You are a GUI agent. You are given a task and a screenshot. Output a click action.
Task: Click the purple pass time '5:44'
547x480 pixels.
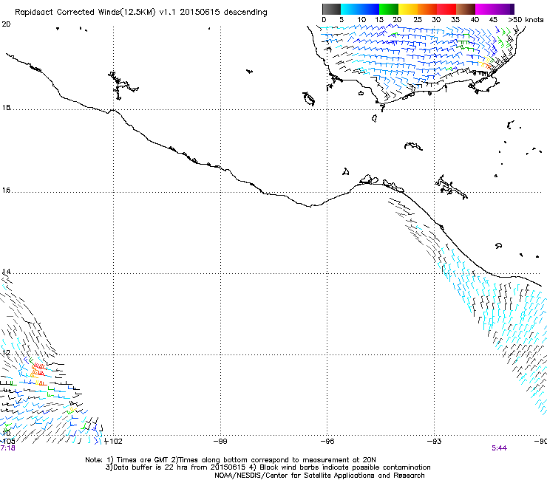tap(499, 448)
